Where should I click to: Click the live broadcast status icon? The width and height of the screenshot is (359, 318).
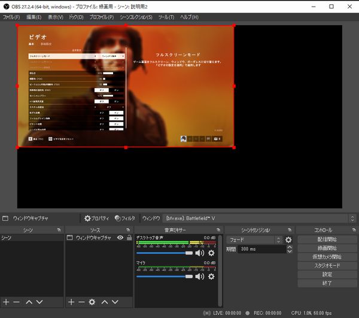point(207,313)
